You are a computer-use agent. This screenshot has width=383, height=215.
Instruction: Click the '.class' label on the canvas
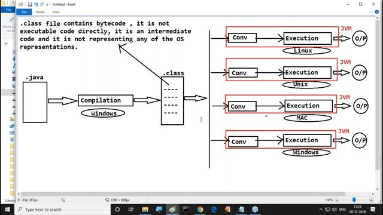click(173, 73)
